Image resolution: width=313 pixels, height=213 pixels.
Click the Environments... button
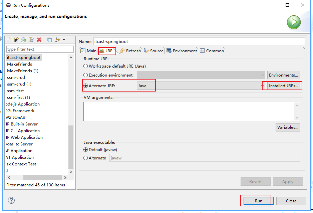pos(283,75)
